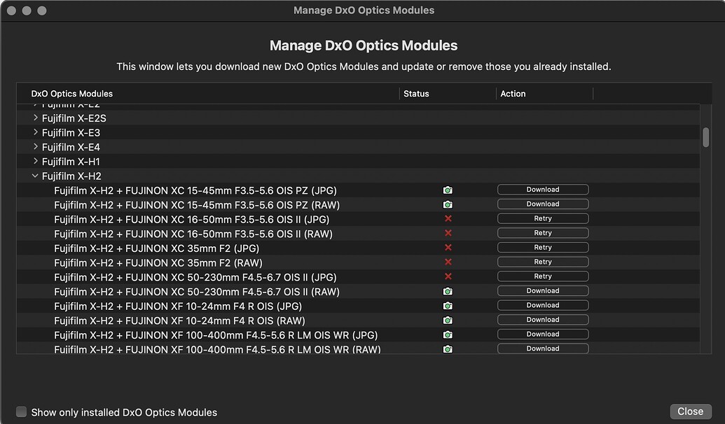725x424 pixels.
Task: Download XC 15-45mm OIS PZ (JPG) module
Action: (x=543, y=190)
